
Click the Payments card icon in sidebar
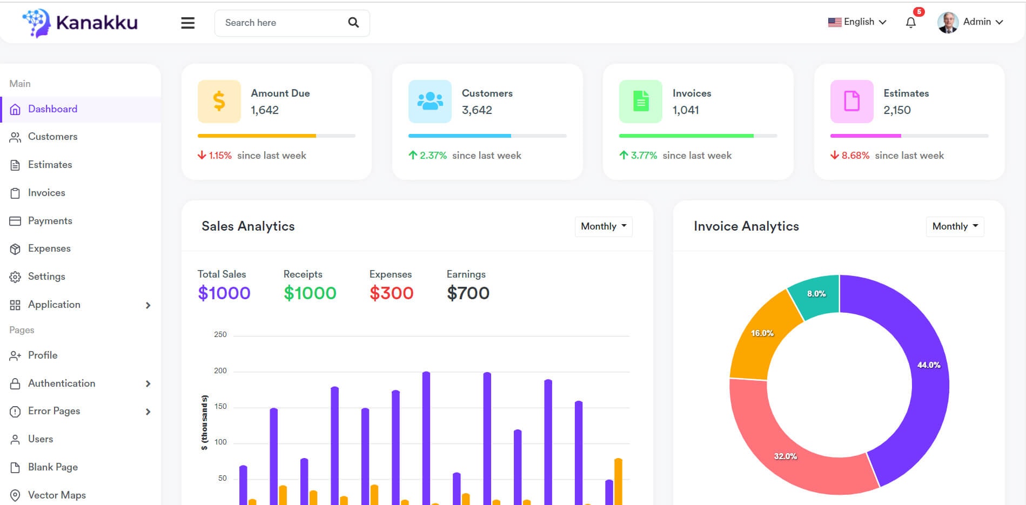(15, 221)
